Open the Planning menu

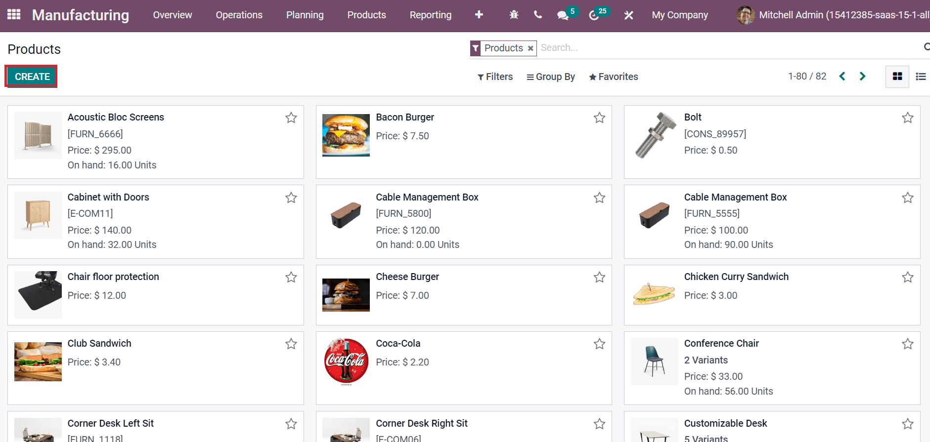[305, 15]
